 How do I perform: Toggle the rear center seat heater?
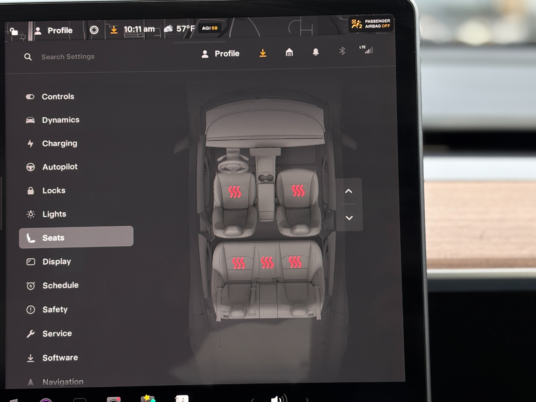267,263
